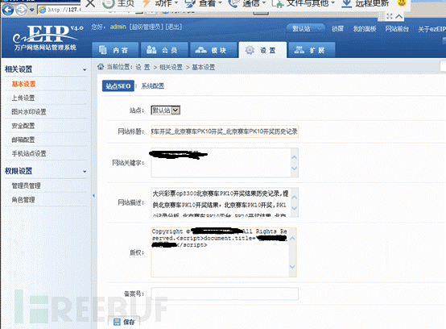446x329 pixels.
Task: Switch to the 系统配置 sub-tab
Action: pyautogui.click(x=153, y=86)
